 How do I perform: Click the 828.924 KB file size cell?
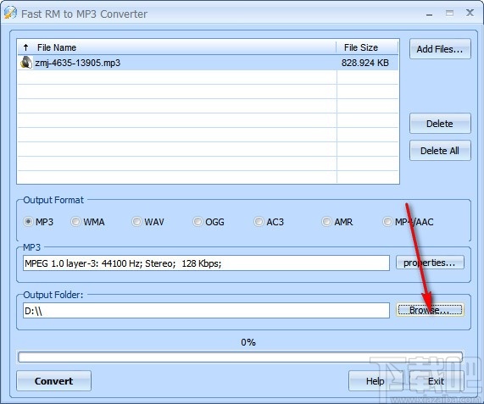[365, 63]
